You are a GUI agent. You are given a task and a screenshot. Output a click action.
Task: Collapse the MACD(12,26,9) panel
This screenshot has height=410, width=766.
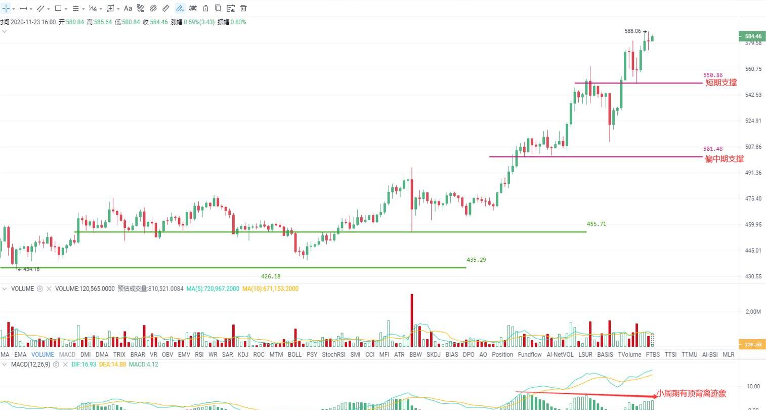pyautogui.click(x=5, y=364)
